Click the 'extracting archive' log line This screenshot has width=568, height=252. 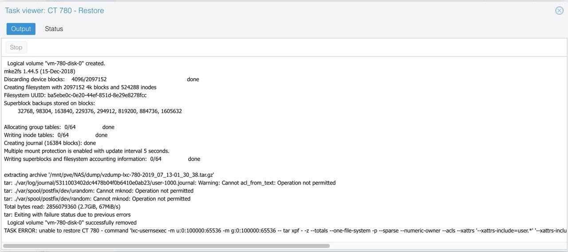[x=109, y=175]
